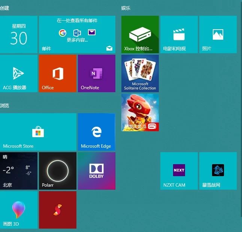
Task: Open the red tile with S logo
Action: (58, 210)
